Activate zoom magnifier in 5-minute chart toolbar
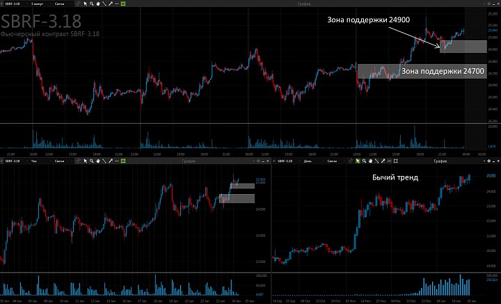This screenshot has height=304, width=501. (92, 4)
